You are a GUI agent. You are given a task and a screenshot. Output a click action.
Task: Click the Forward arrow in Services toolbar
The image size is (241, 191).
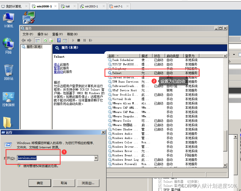click(29, 40)
